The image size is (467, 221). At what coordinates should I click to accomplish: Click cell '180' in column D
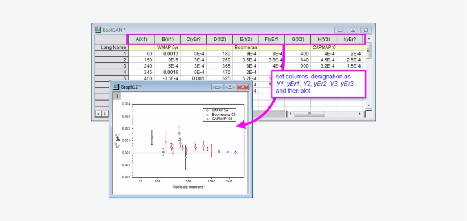(x=219, y=53)
